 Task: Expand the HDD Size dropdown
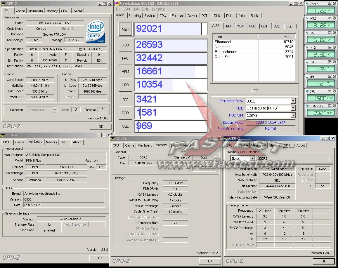[x=293, y=116]
